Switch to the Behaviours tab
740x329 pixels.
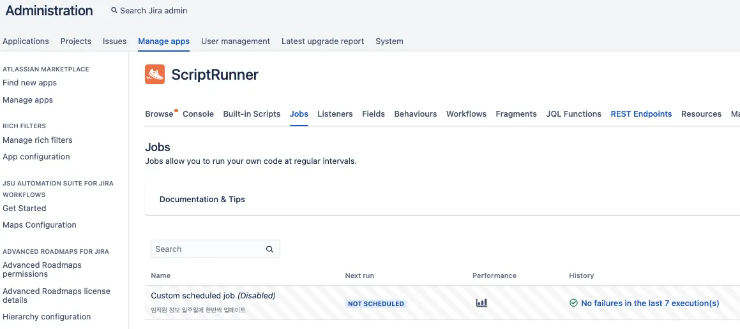[x=416, y=113]
